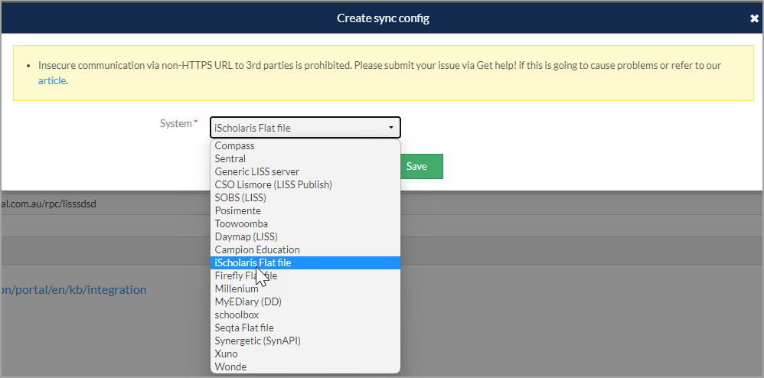
Task: Close the Create sync config dialog
Action: (754, 18)
